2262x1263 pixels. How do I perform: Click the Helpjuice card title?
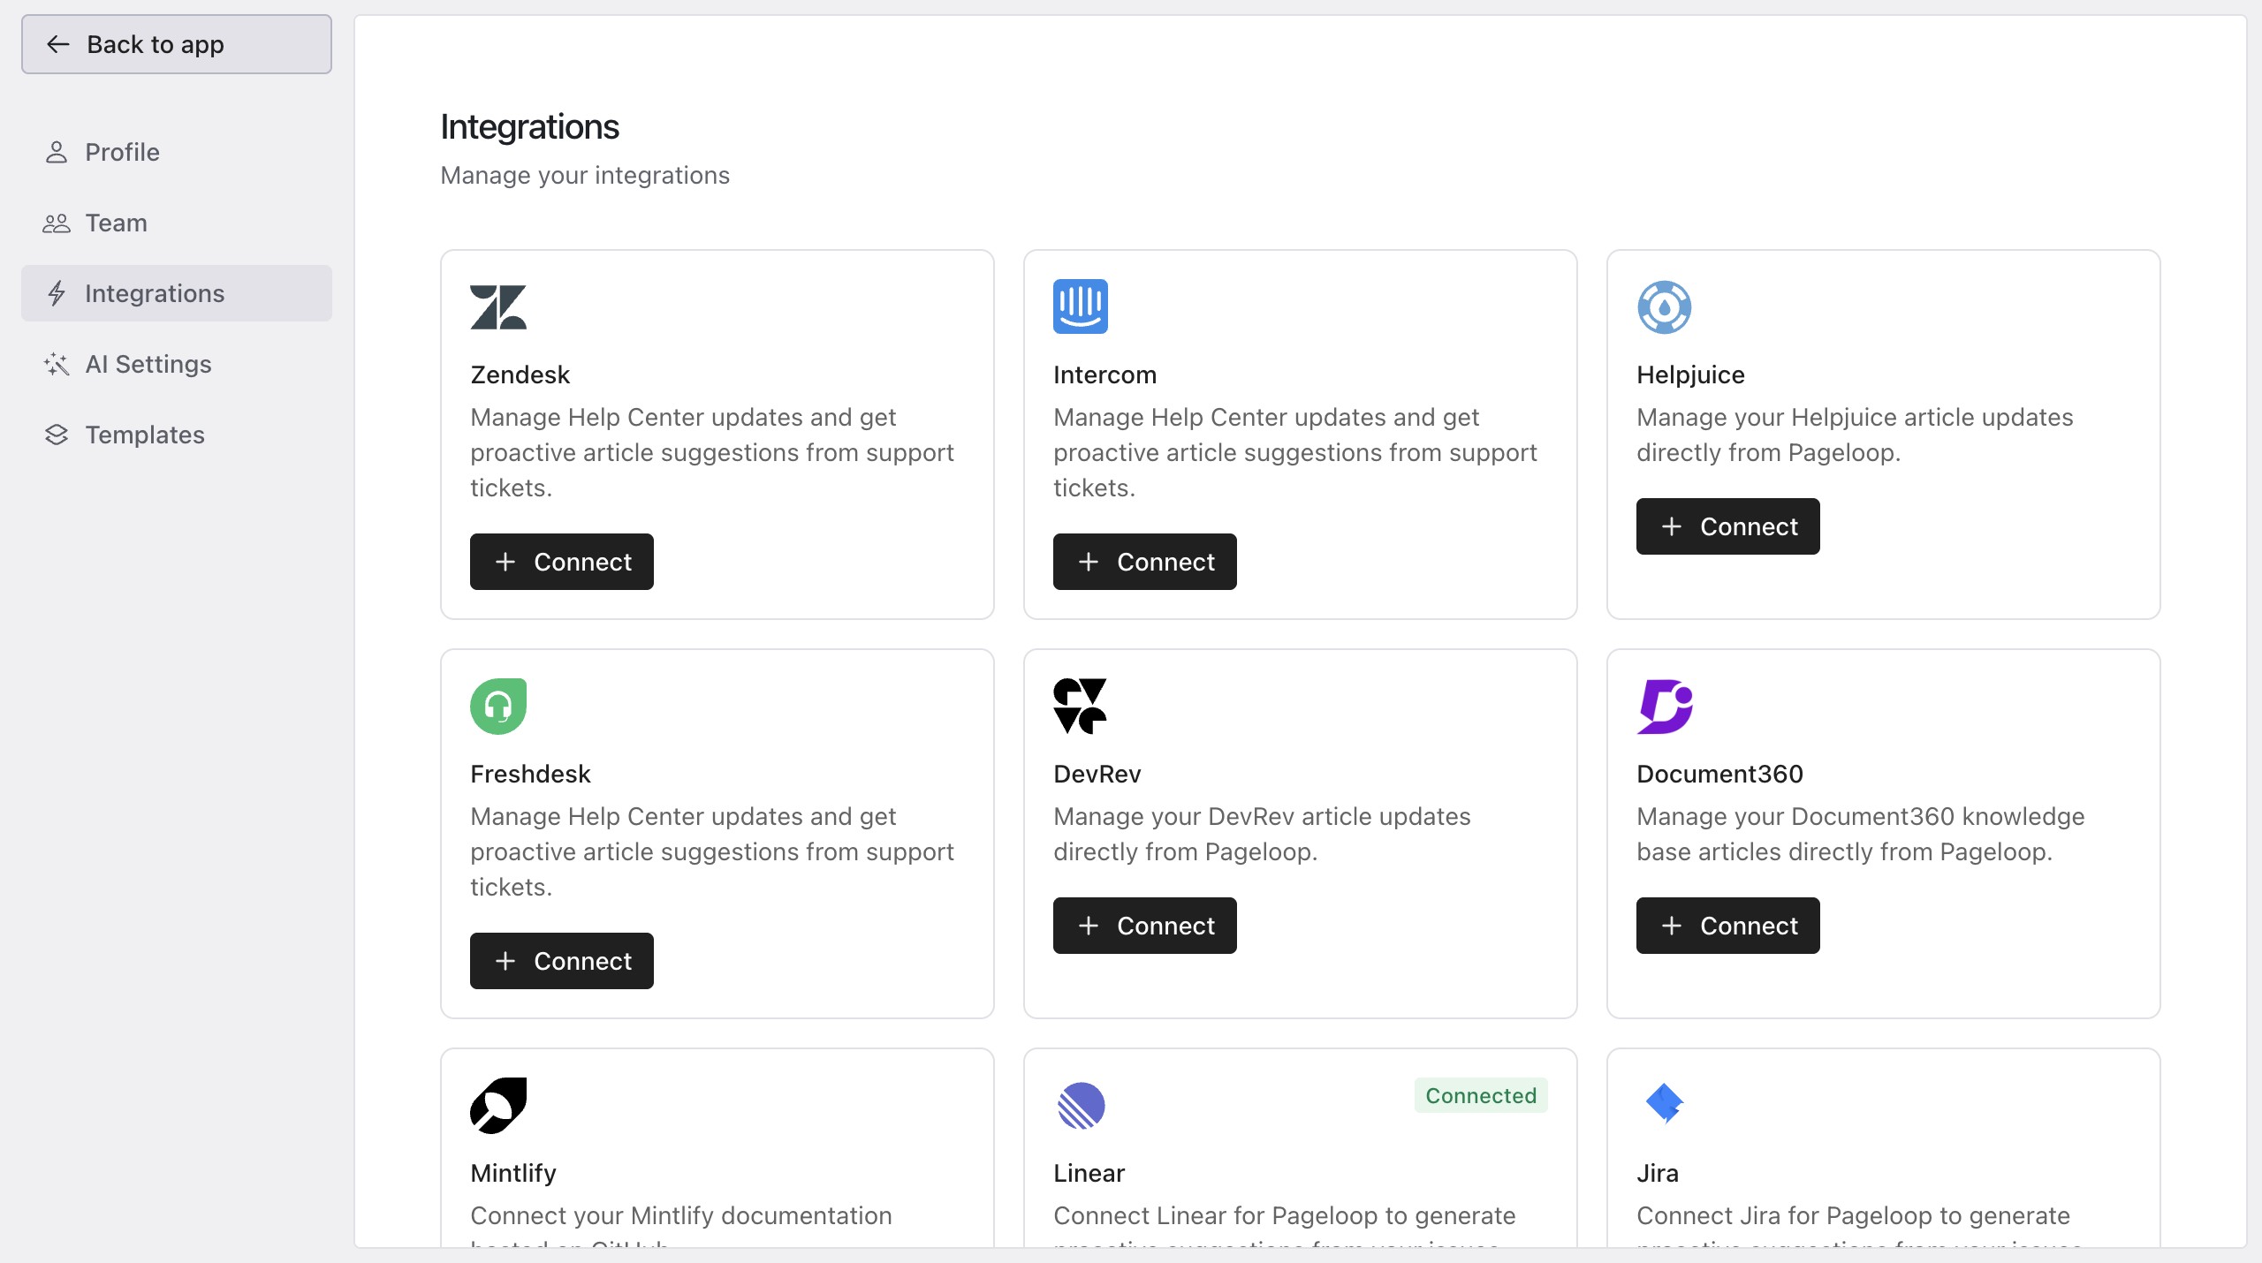(1690, 374)
